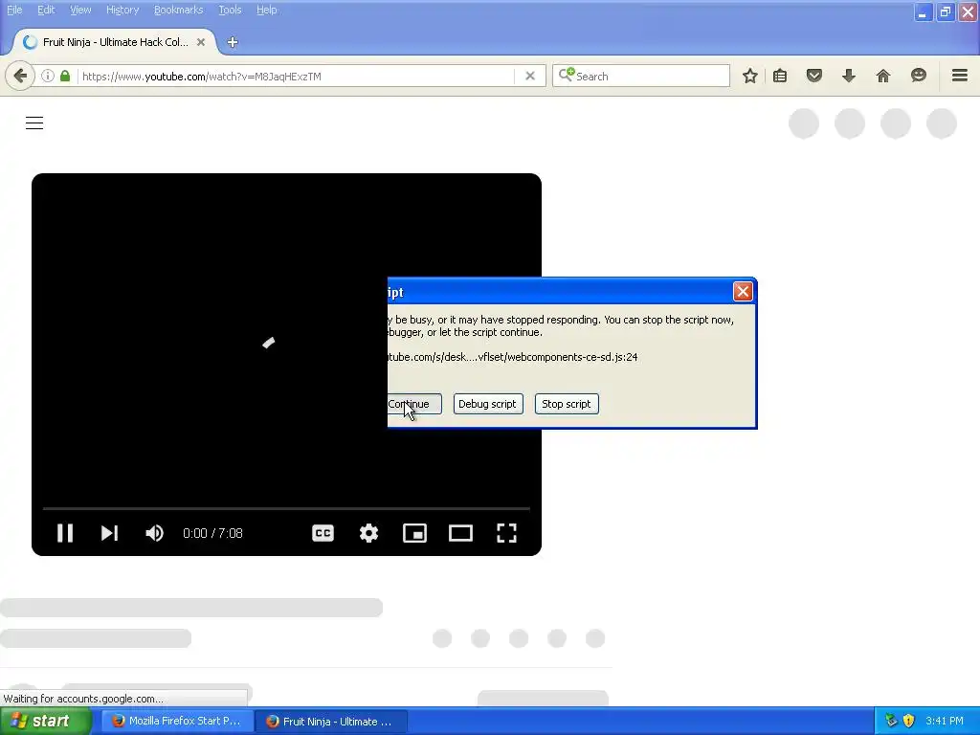The width and height of the screenshot is (980, 735).
Task: Click Continue in script dialog
Action: coord(413,404)
